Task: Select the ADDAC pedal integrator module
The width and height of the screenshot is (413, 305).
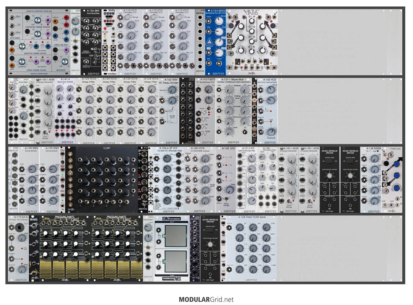Action: (x=195, y=248)
